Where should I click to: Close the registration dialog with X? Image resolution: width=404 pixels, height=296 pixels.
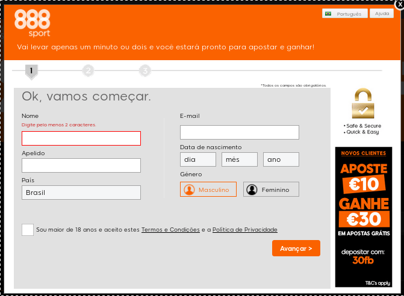tap(400, 4)
